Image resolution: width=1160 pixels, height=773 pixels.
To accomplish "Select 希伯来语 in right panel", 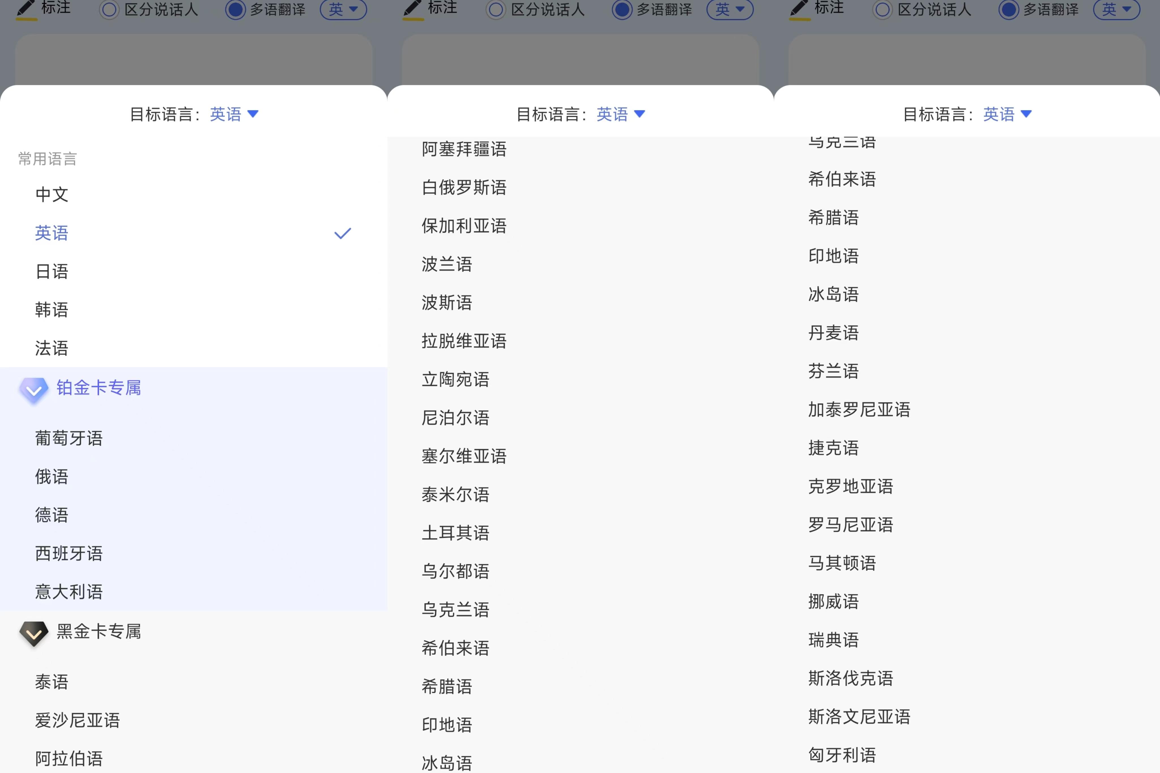I will [842, 179].
